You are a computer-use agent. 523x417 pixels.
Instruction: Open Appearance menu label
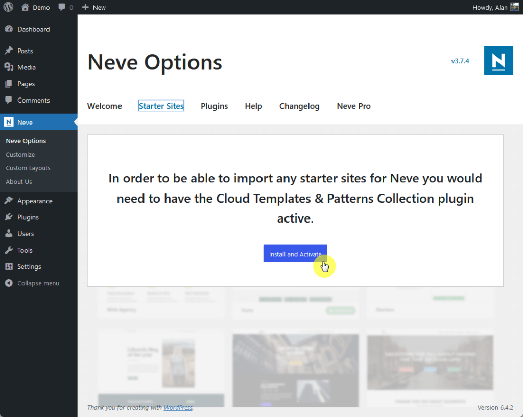click(x=35, y=201)
